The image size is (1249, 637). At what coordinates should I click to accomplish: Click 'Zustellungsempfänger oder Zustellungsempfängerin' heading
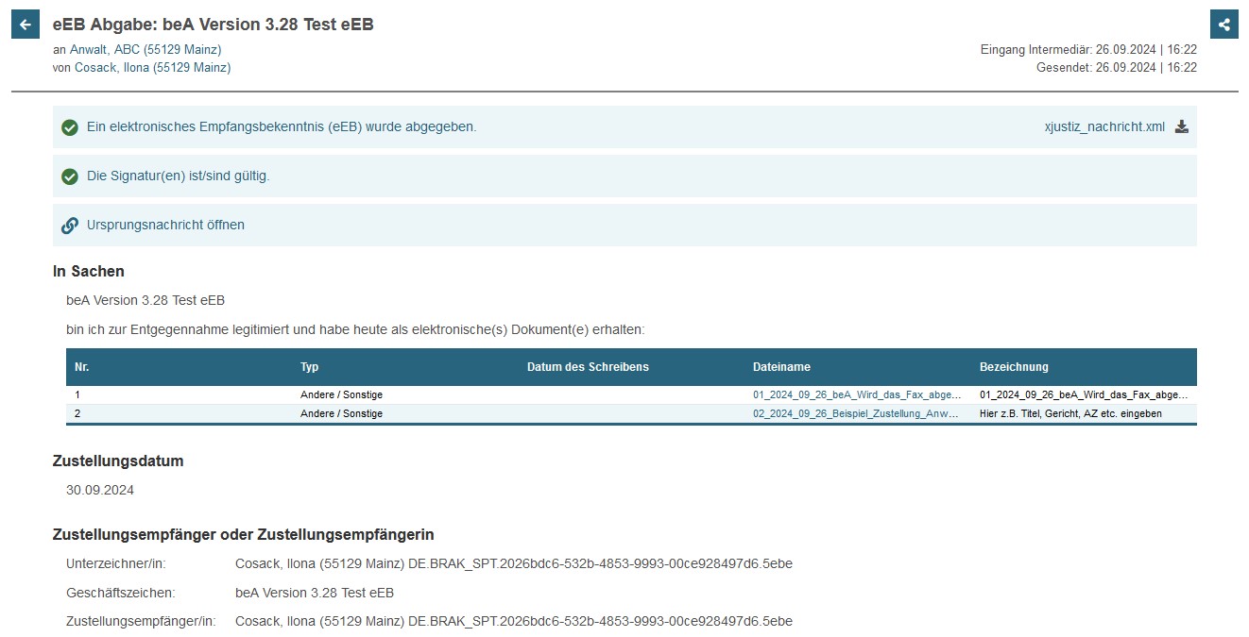244,535
